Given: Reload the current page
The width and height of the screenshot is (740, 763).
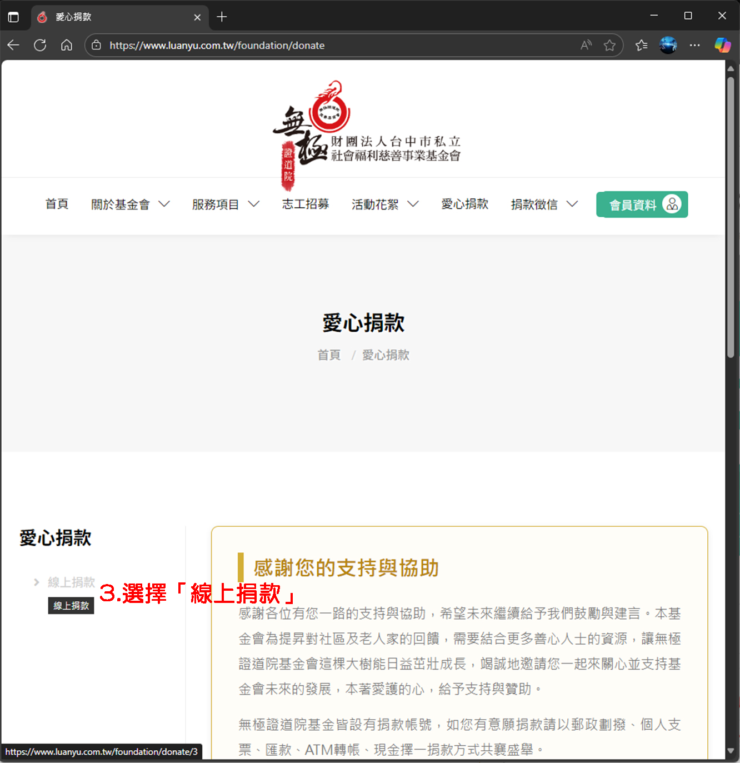Looking at the screenshot, I should pyautogui.click(x=40, y=45).
